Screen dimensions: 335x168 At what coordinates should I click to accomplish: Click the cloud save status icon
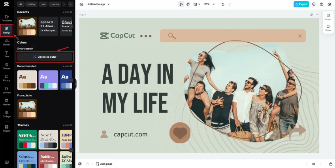tap(81, 4)
